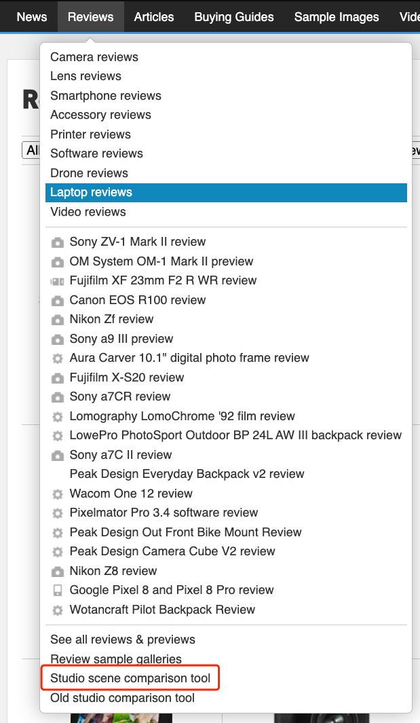Image resolution: width=420 pixels, height=723 pixels.
Task: Click the camera icon beside Nikon Zf review
Action: (x=58, y=319)
